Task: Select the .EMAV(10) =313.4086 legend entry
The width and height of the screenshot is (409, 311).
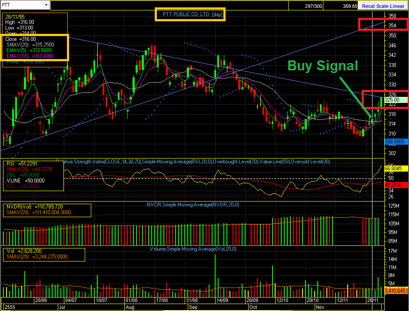Action: (29, 56)
